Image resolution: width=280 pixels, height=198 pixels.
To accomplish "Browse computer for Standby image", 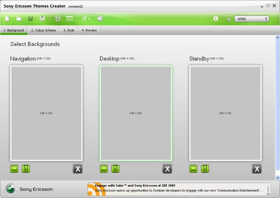I will [193, 169].
